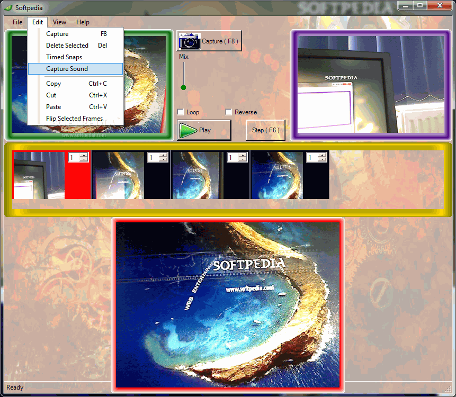Close the open Edit menu

pos(38,22)
